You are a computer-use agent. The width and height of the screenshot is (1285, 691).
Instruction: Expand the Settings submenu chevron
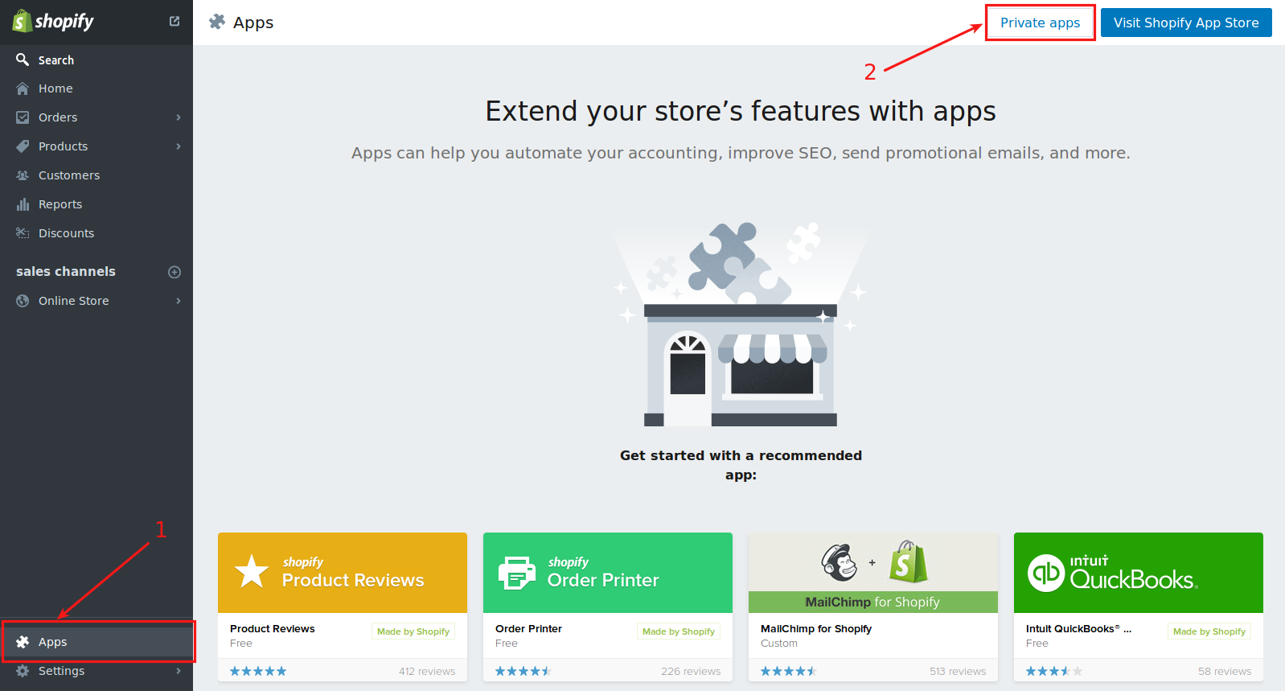[x=179, y=671]
